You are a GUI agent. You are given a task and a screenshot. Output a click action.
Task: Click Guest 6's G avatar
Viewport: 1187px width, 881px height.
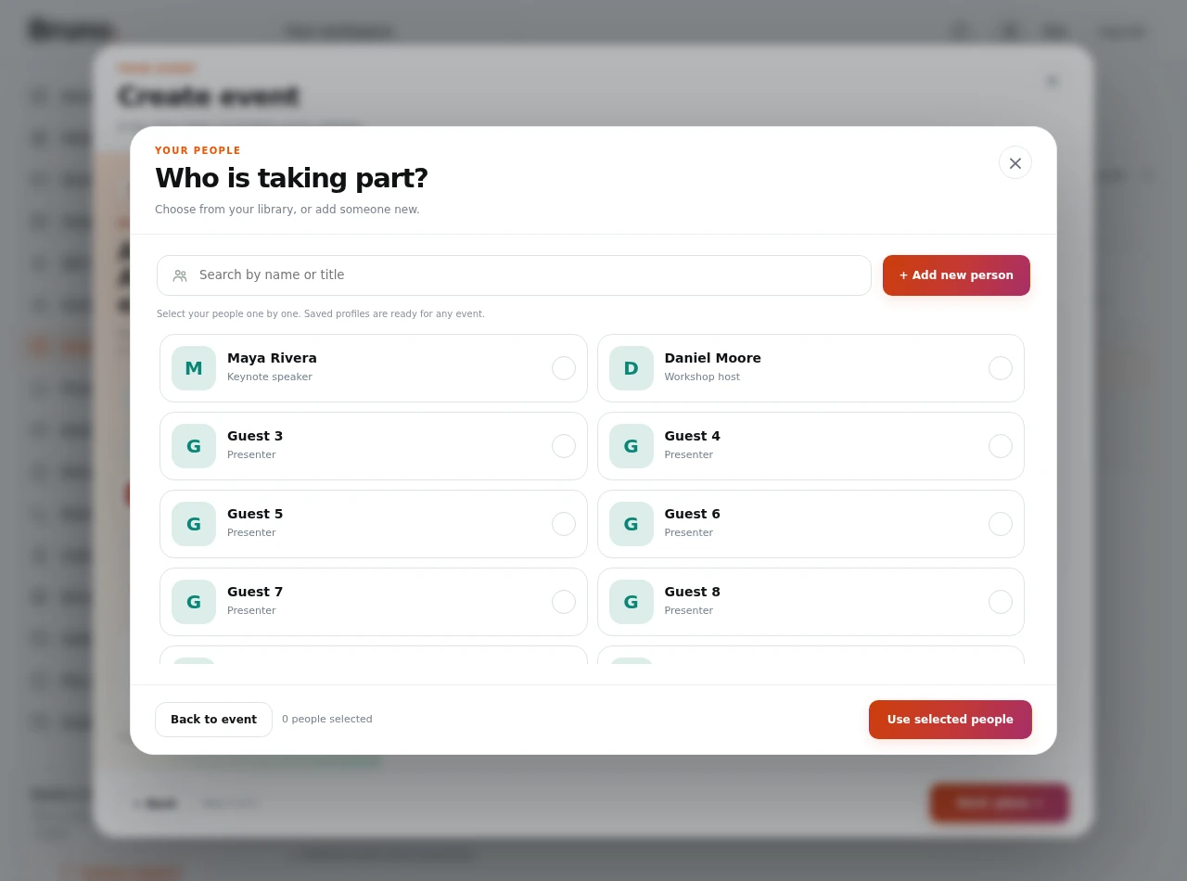(632, 524)
